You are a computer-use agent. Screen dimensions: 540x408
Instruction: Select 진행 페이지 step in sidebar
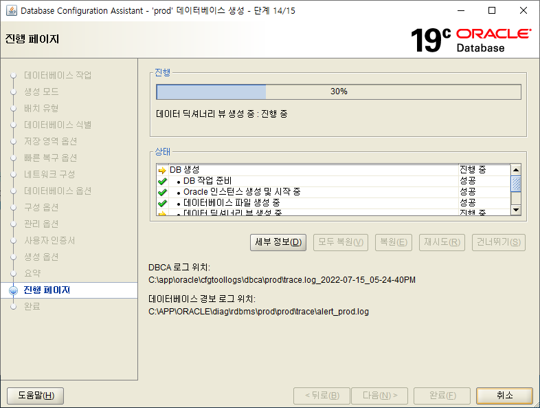click(47, 290)
